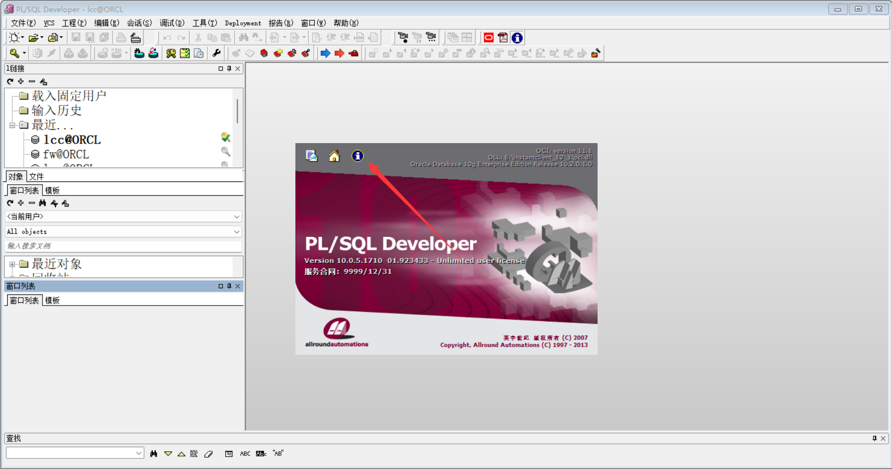Clear highlights with the eraser icon
Image resolution: width=892 pixels, height=469 pixels.
coord(208,454)
